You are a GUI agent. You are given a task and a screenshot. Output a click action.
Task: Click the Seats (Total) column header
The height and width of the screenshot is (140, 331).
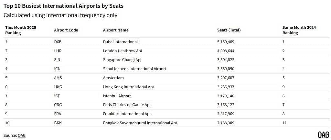click(x=229, y=30)
